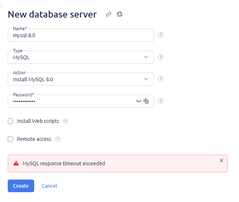Image resolution: width=239 pixels, height=202 pixels.
Task: Click the Cancel link
Action: coord(49,186)
